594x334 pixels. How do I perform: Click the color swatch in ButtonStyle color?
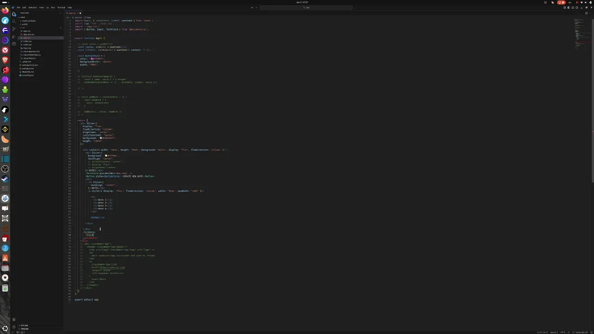92,59
